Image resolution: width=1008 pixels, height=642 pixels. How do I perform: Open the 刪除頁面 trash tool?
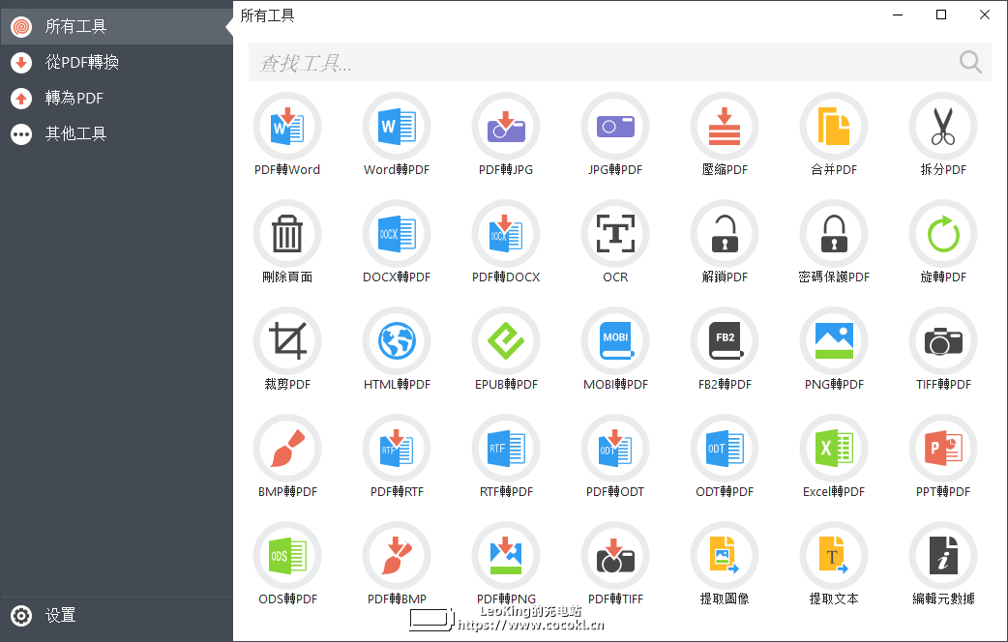click(286, 234)
